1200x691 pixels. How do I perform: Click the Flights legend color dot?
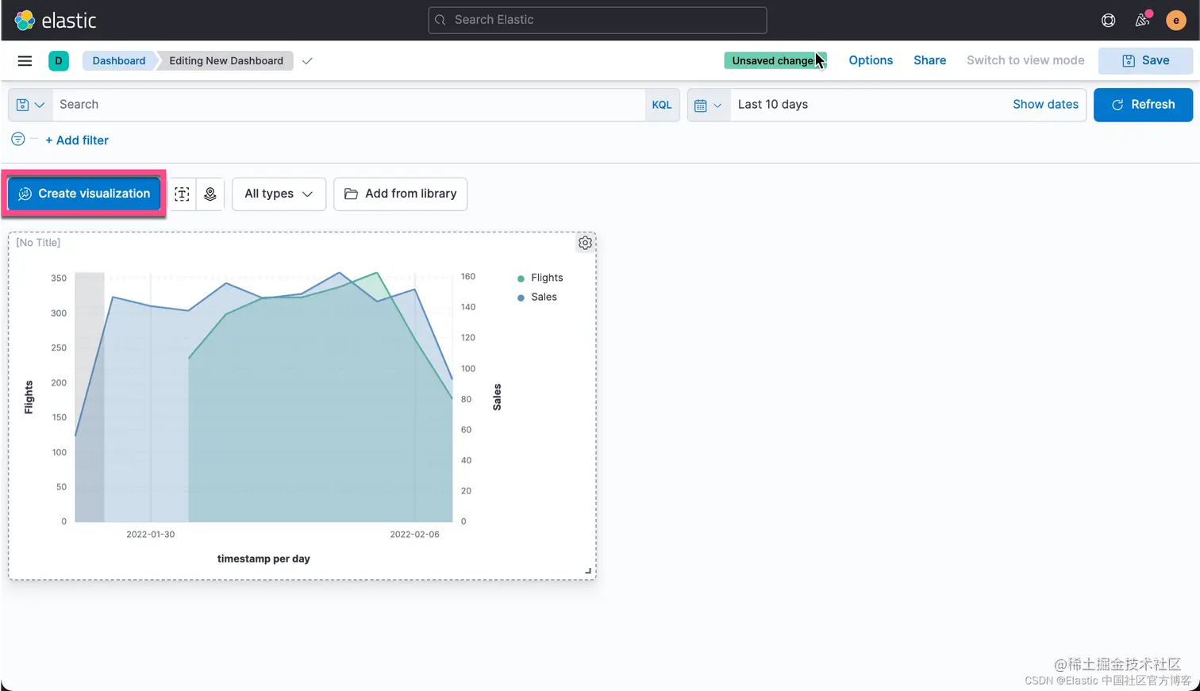coord(521,278)
